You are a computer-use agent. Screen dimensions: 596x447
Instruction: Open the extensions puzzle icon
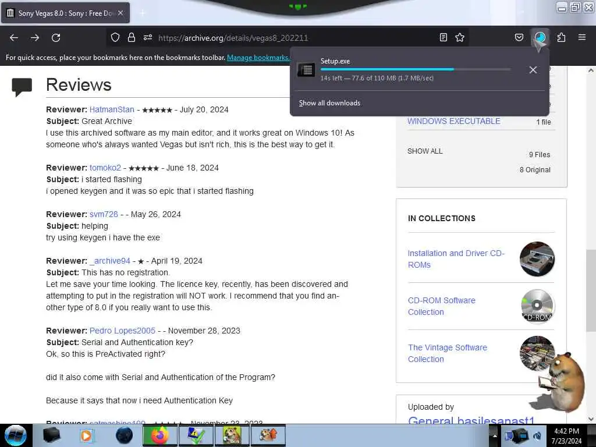(x=561, y=37)
